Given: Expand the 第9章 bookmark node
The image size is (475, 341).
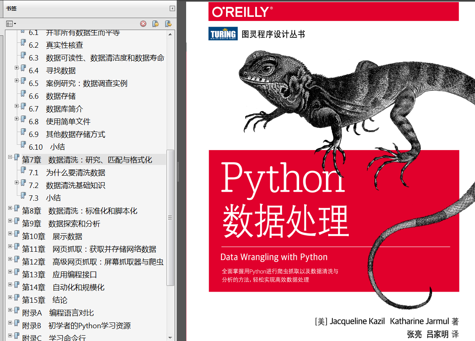Looking at the screenshot, I should click(x=10, y=220).
